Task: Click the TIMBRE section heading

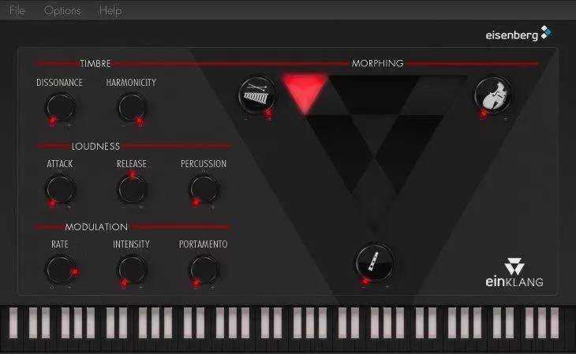Action: pyautogui.click(x=95, y=64)
